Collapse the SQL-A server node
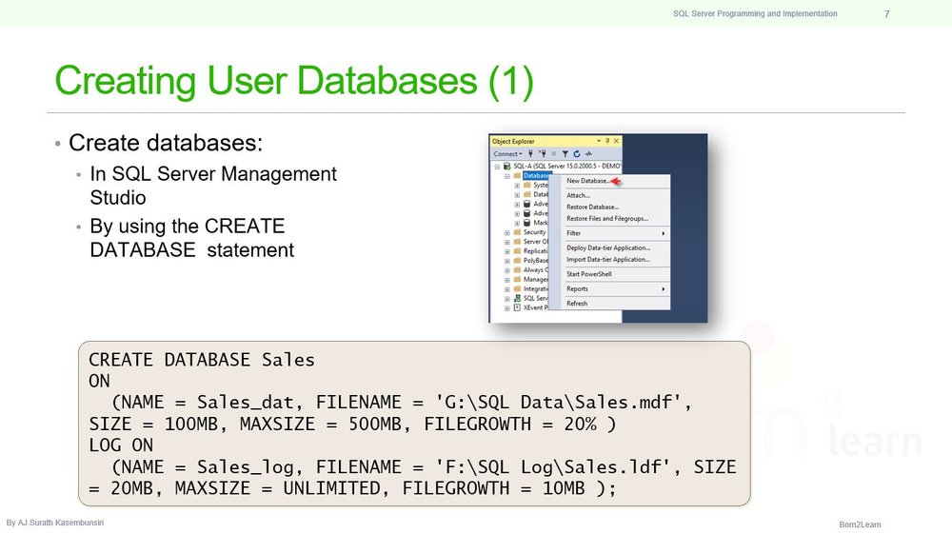This screenshot has height=534, width=952. point(497,167)
